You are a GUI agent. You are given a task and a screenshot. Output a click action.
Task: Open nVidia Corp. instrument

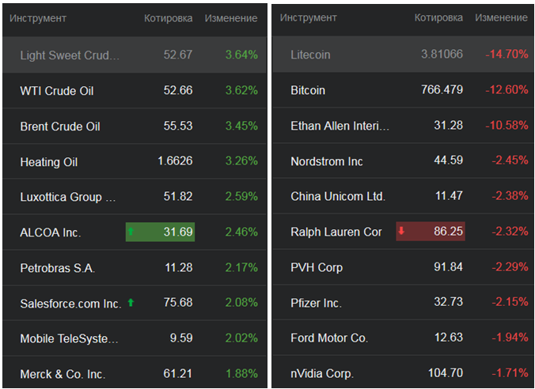tap(322, 373)
